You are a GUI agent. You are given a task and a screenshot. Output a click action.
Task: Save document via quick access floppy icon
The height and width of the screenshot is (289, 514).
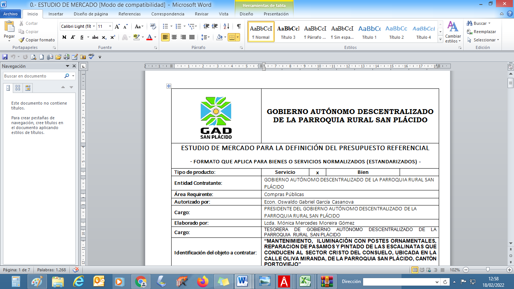5,57
